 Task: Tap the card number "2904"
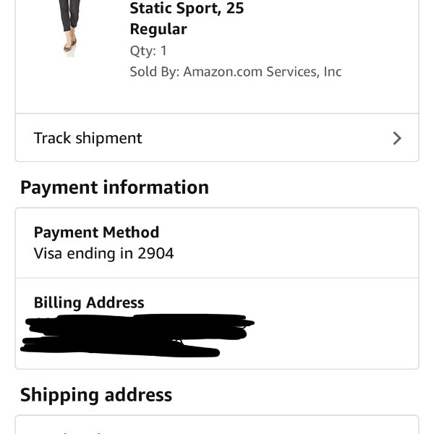(156, 253)
